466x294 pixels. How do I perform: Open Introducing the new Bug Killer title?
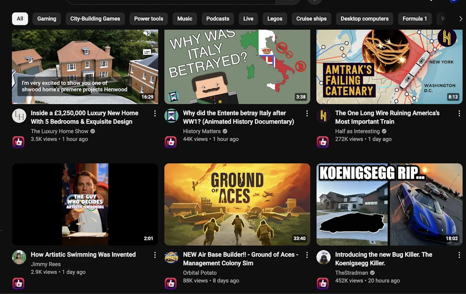(x=384, y=259)
